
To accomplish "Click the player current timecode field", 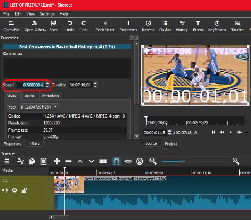I will click(x=155, y=132).
